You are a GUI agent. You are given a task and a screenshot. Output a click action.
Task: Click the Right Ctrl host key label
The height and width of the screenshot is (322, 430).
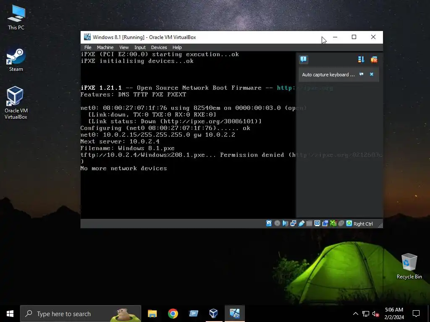coord(363,224)
